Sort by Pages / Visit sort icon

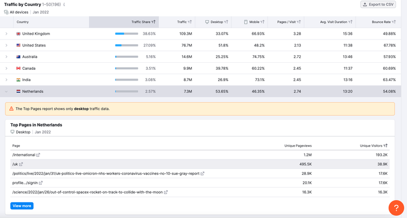[x=299, y=22]
